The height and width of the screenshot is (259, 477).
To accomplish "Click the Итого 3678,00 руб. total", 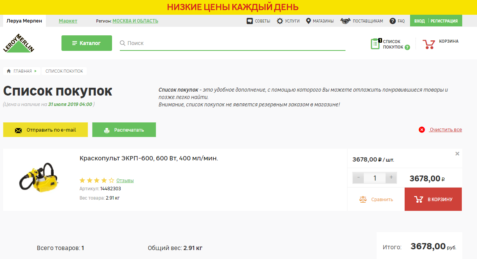I will 419,247.
